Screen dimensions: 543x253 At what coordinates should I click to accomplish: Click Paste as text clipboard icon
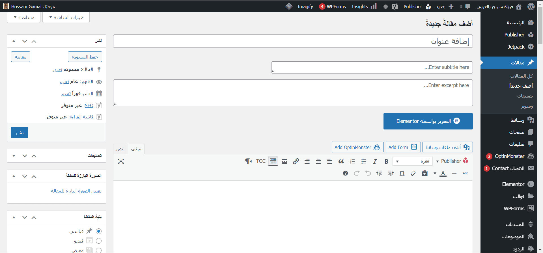tap(425, 173)
